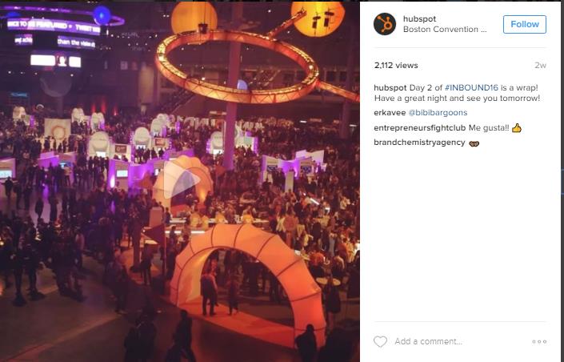Screen dimensions: 564x362
Task: Visit the erkavee commenter profile
Action: click(x=390, y=113)
